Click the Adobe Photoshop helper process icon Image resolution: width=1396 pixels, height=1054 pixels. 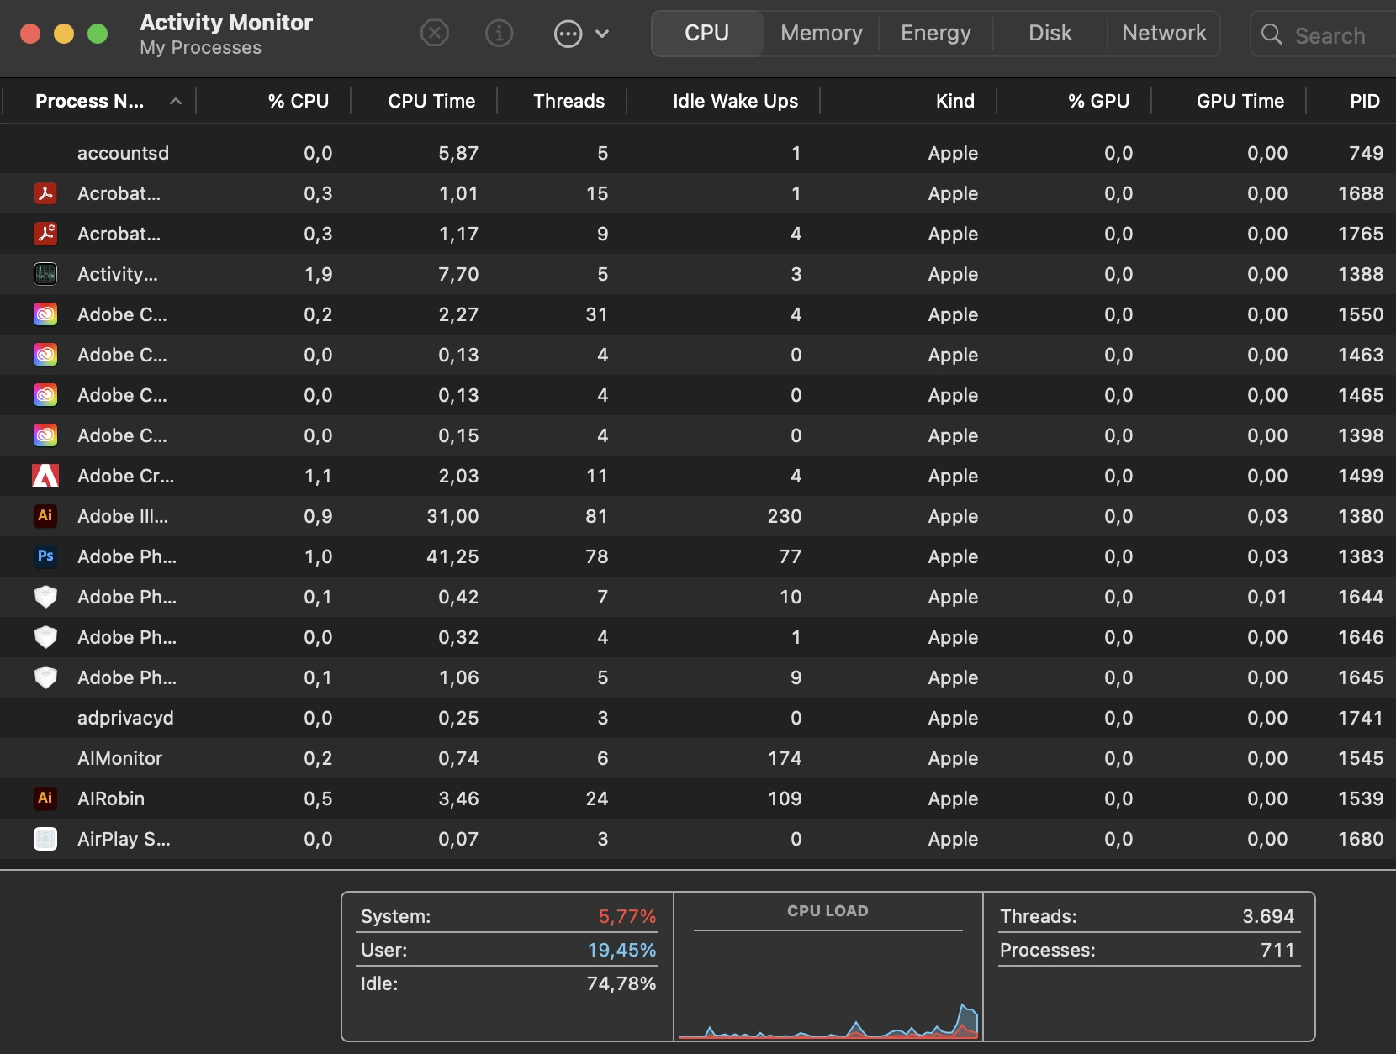[45, 597]
